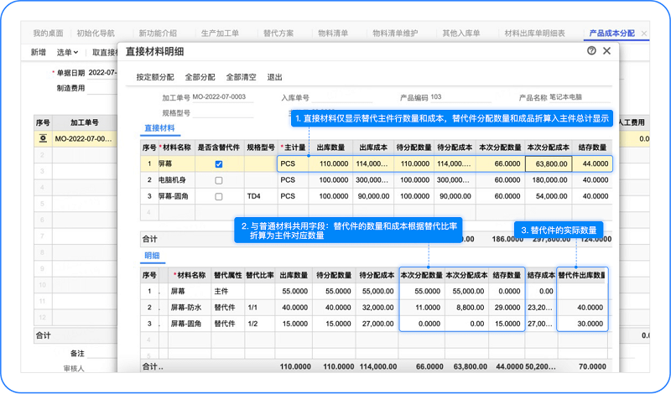Image resolution: width=671 pixels, height=394 pixels.
Task: Click 全部清空 button
Action: (241, 77)
